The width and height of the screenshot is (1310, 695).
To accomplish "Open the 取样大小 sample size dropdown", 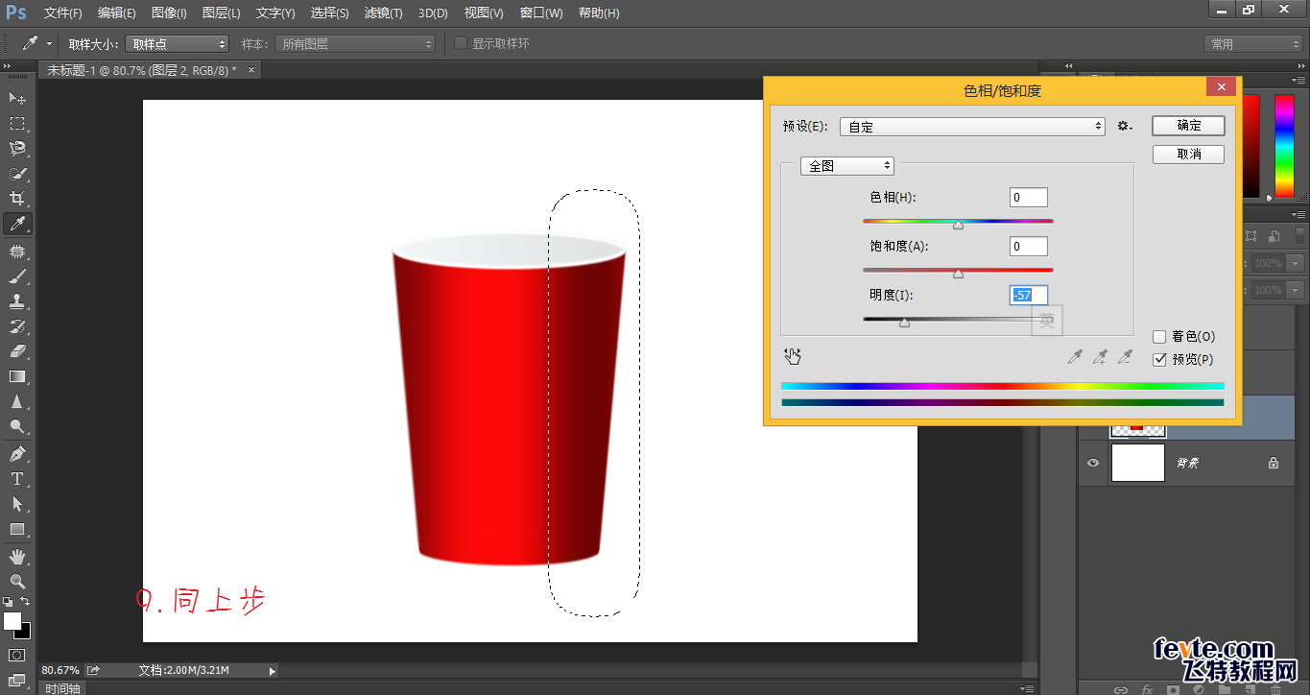I will (177, 44).
